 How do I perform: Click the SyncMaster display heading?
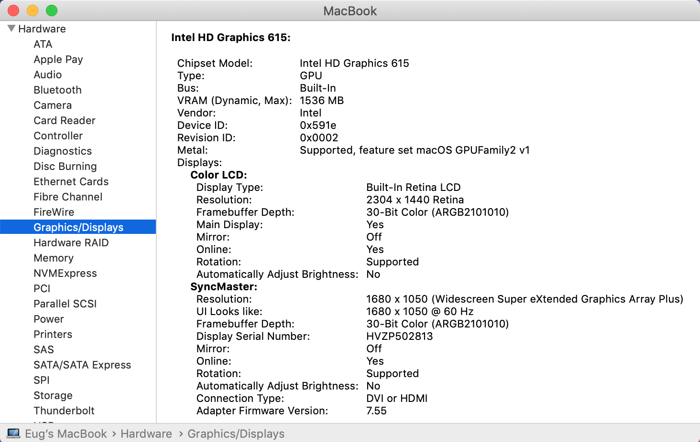pyautogui.click(x=224, y=286)
